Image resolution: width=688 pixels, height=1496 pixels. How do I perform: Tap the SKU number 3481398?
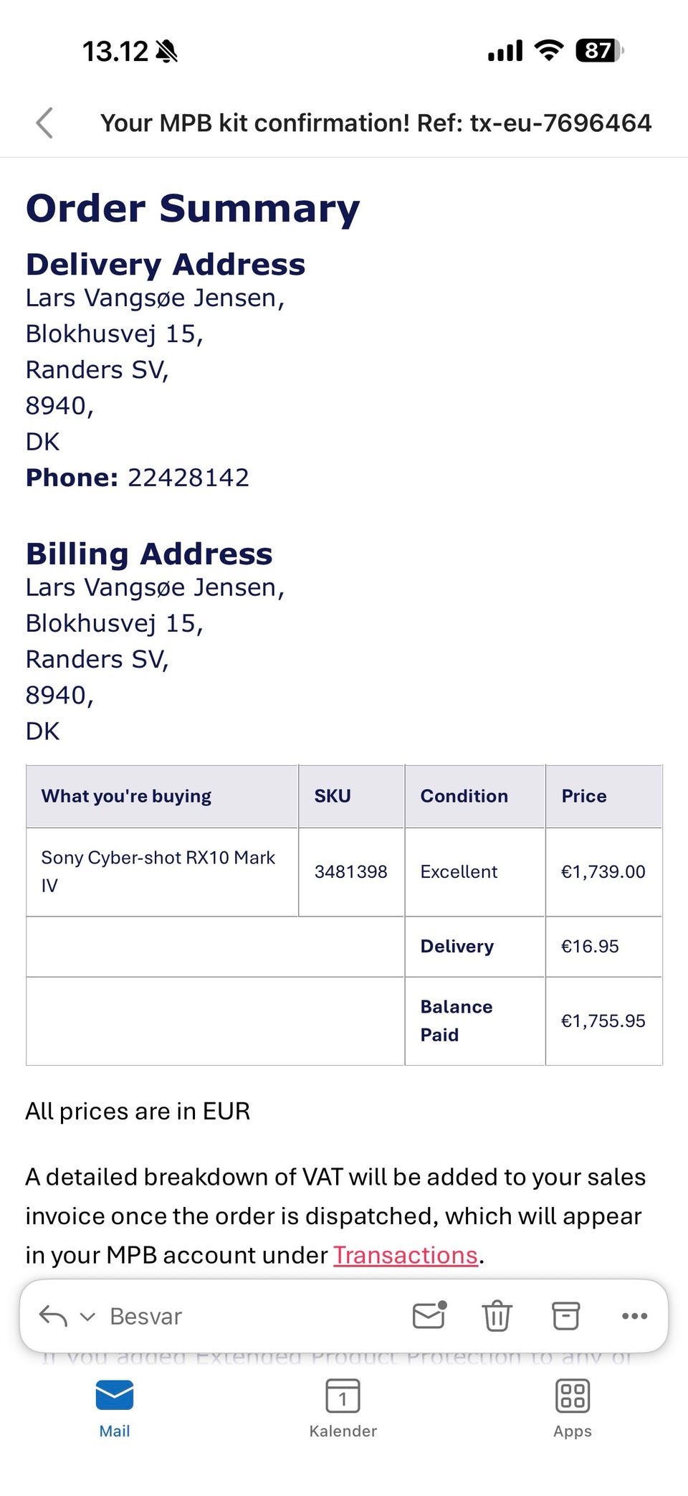(350, 871)
